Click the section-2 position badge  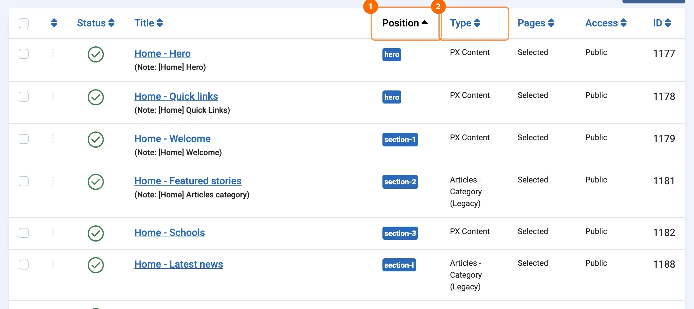[x=400, y=182]
